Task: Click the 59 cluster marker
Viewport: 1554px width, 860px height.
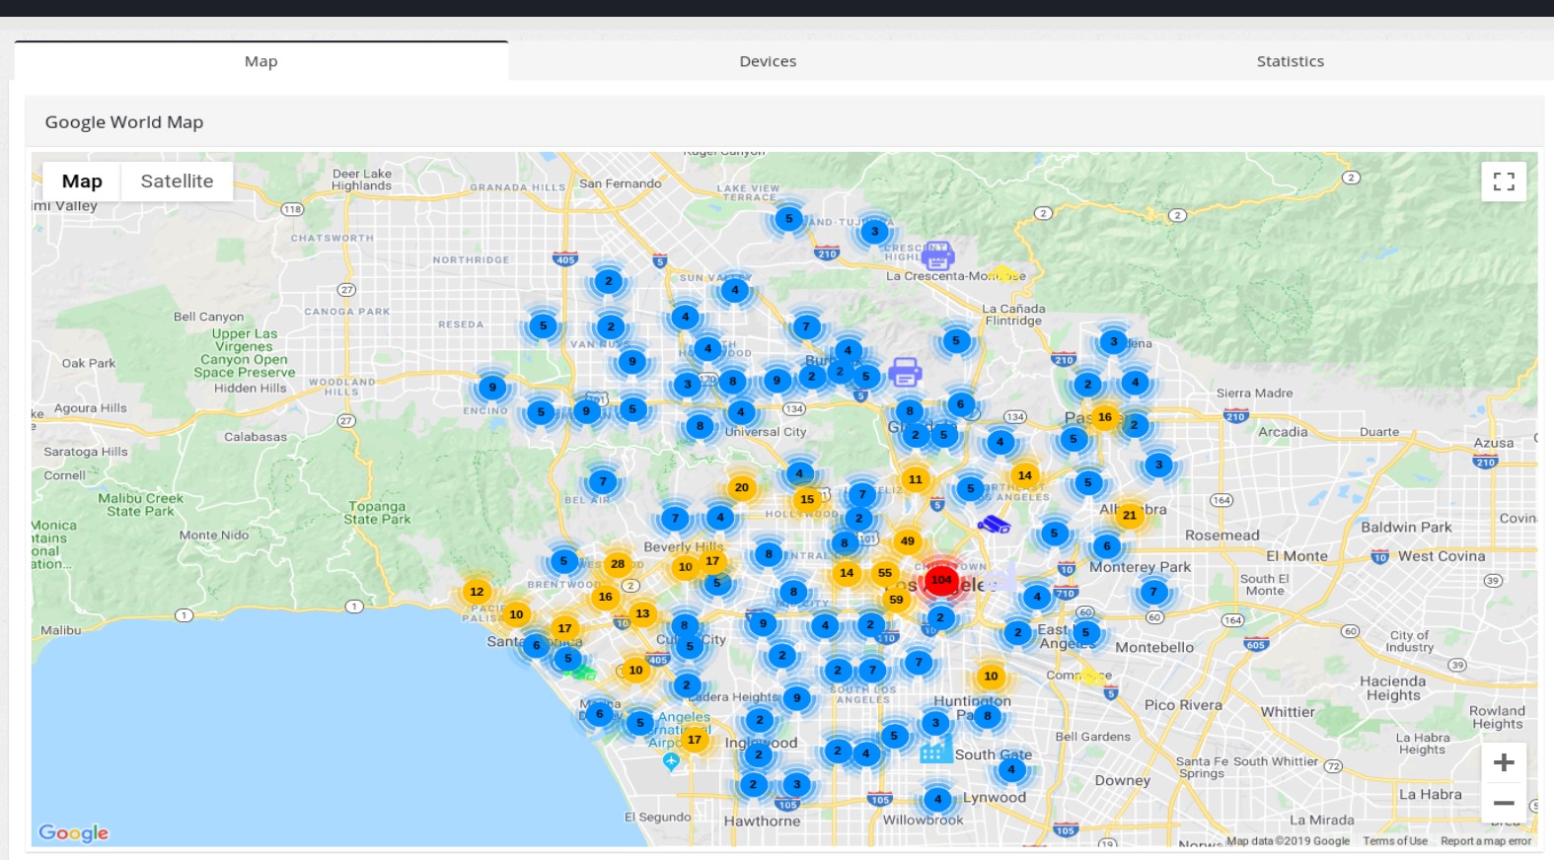Action: (896, 599)
